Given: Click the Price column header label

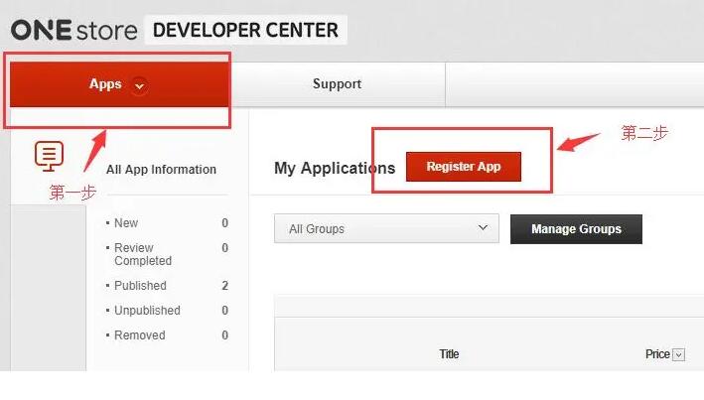Looking at the screenshot, I should pyautogui.click(x=657, y=354).
